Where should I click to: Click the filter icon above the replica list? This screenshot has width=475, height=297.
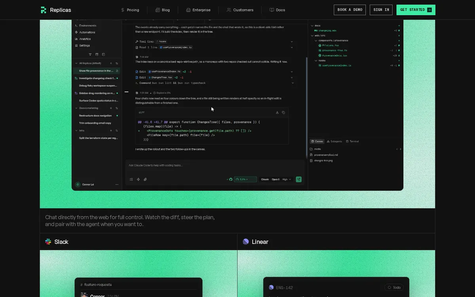coord(90,54)
